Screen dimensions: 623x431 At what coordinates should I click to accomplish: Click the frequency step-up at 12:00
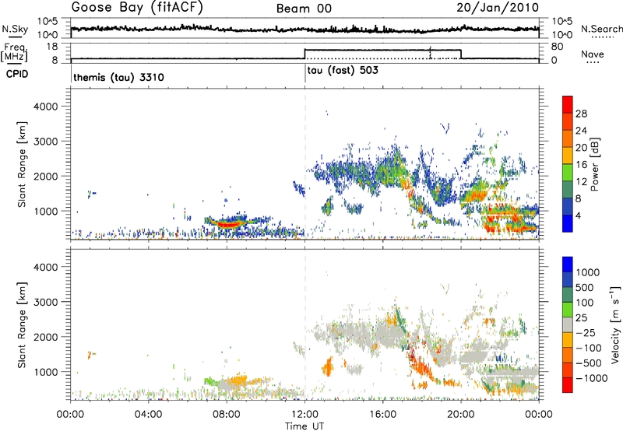click(304, 54)
